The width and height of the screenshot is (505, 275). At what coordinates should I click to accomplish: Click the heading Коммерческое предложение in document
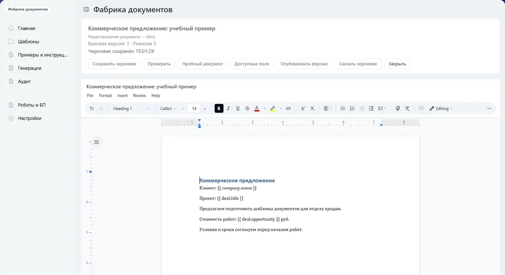237,180
